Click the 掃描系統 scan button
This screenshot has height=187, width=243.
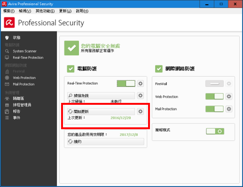[x=101, y=95]
